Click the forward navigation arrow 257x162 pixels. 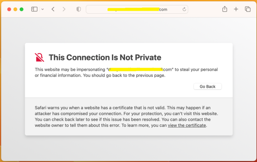click(x=64, y=9)
